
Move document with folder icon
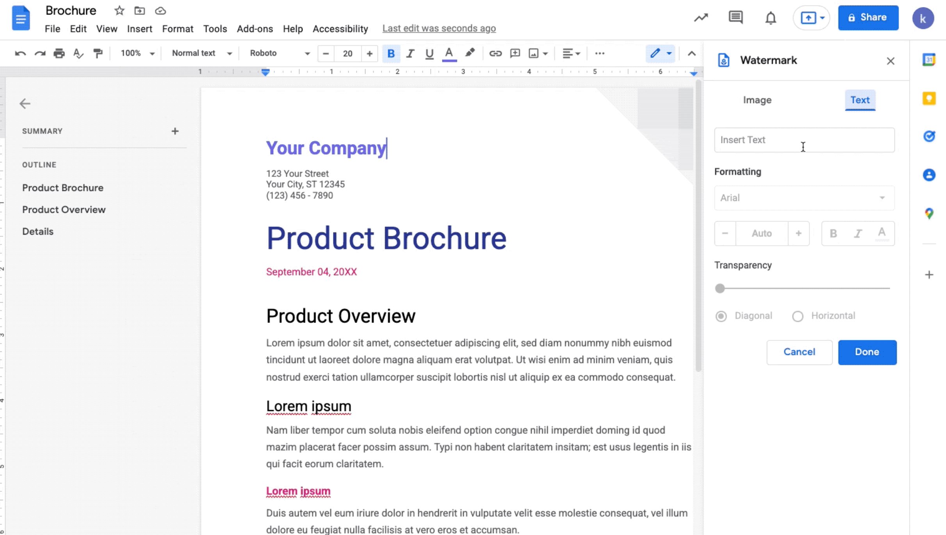(x=139, y=11)
